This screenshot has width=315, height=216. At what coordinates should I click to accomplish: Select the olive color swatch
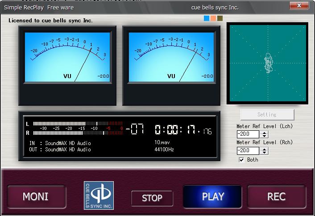click(x=220, y=18)
